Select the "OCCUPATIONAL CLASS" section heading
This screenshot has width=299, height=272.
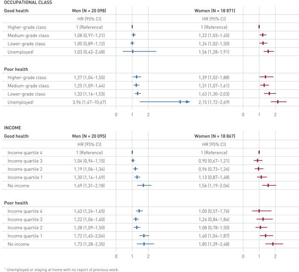point(29,3)
